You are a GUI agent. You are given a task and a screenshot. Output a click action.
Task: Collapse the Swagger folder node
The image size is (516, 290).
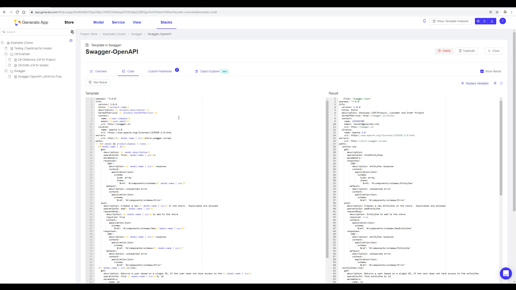6,71
